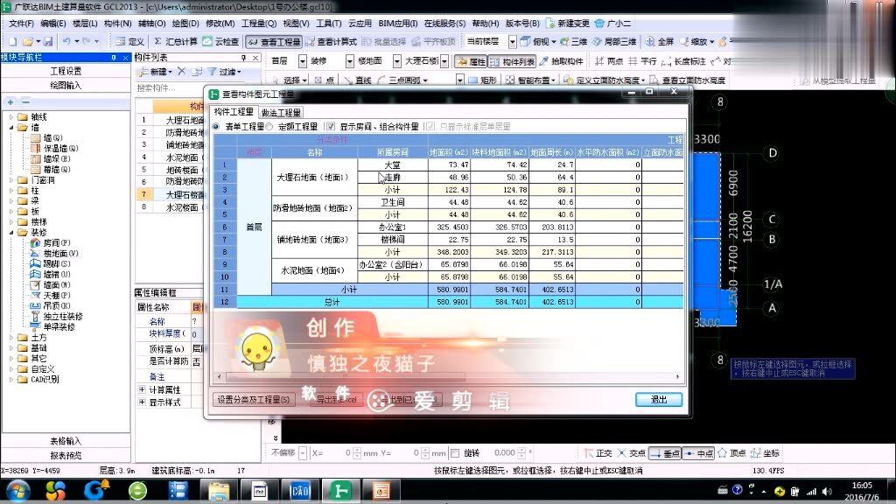Open 查看计算式 view formula tool
The height and width of the screenshot is (504, 896).
[x=331, y=42]
